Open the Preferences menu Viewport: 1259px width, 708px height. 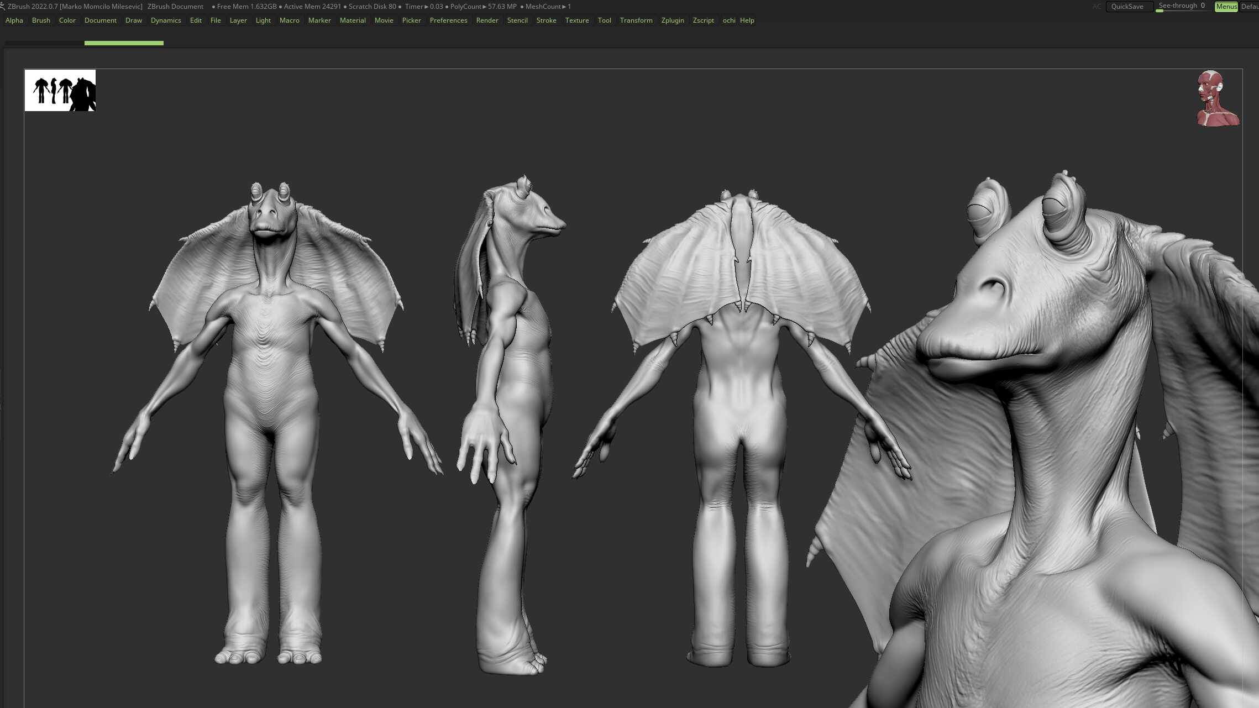pyautogui.click(x=448, y=20)
